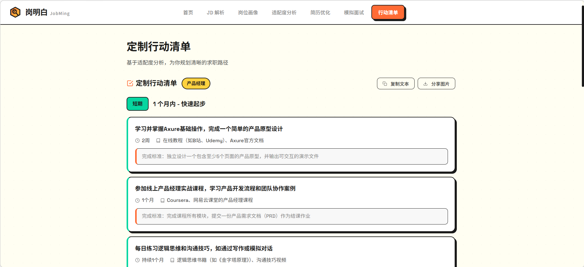Select the green 短期 phase badge
Image resolution: width=584 pixels, height=267 pixels.
pyautogui.click(x=138, y=104)
